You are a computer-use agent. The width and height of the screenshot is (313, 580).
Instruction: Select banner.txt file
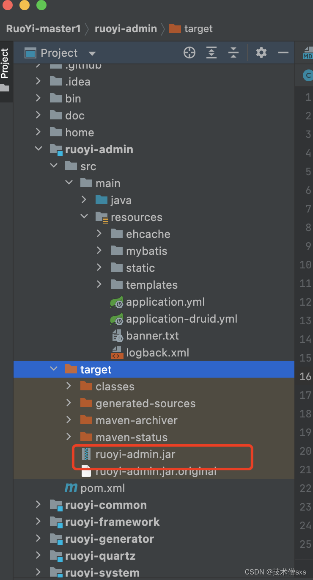click(x=152, y=336)
